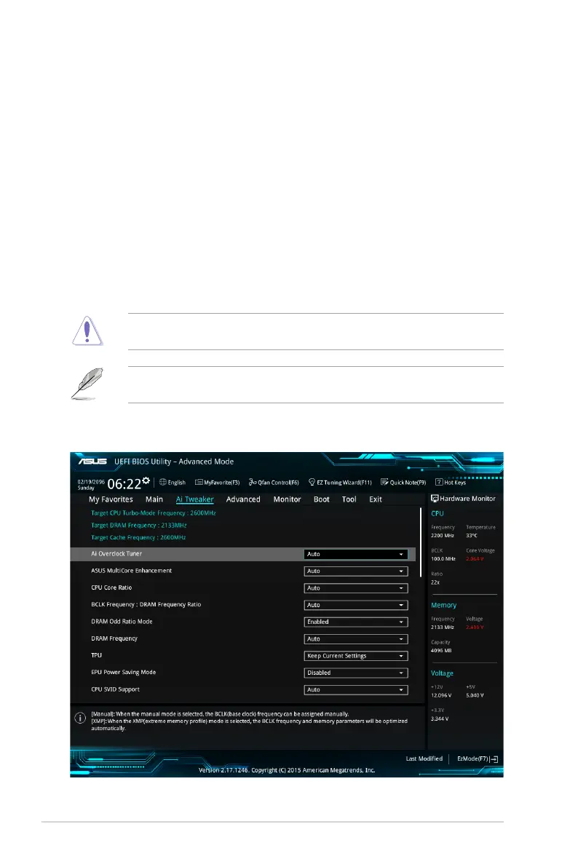Click the CPU Core Ratio label
The width and height of the screenshot is (578, 867).
[x=111, y=587]
